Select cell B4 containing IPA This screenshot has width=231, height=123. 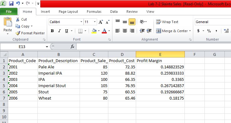[59, 79]
